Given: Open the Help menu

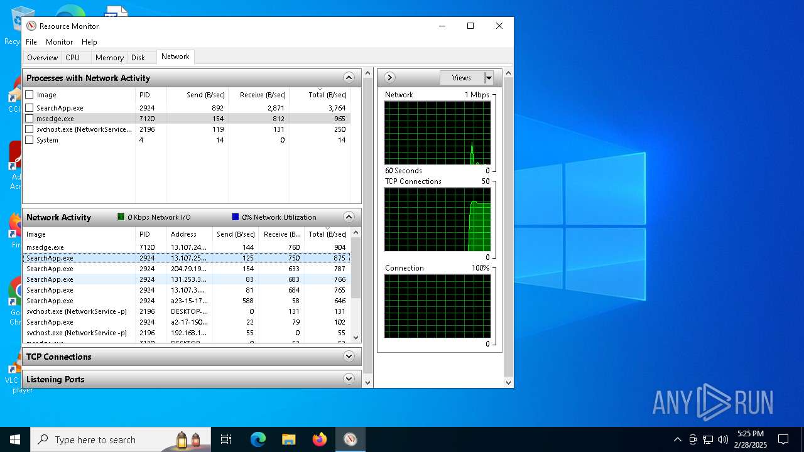Looking at the screenshot, I should tap(89, 42).
